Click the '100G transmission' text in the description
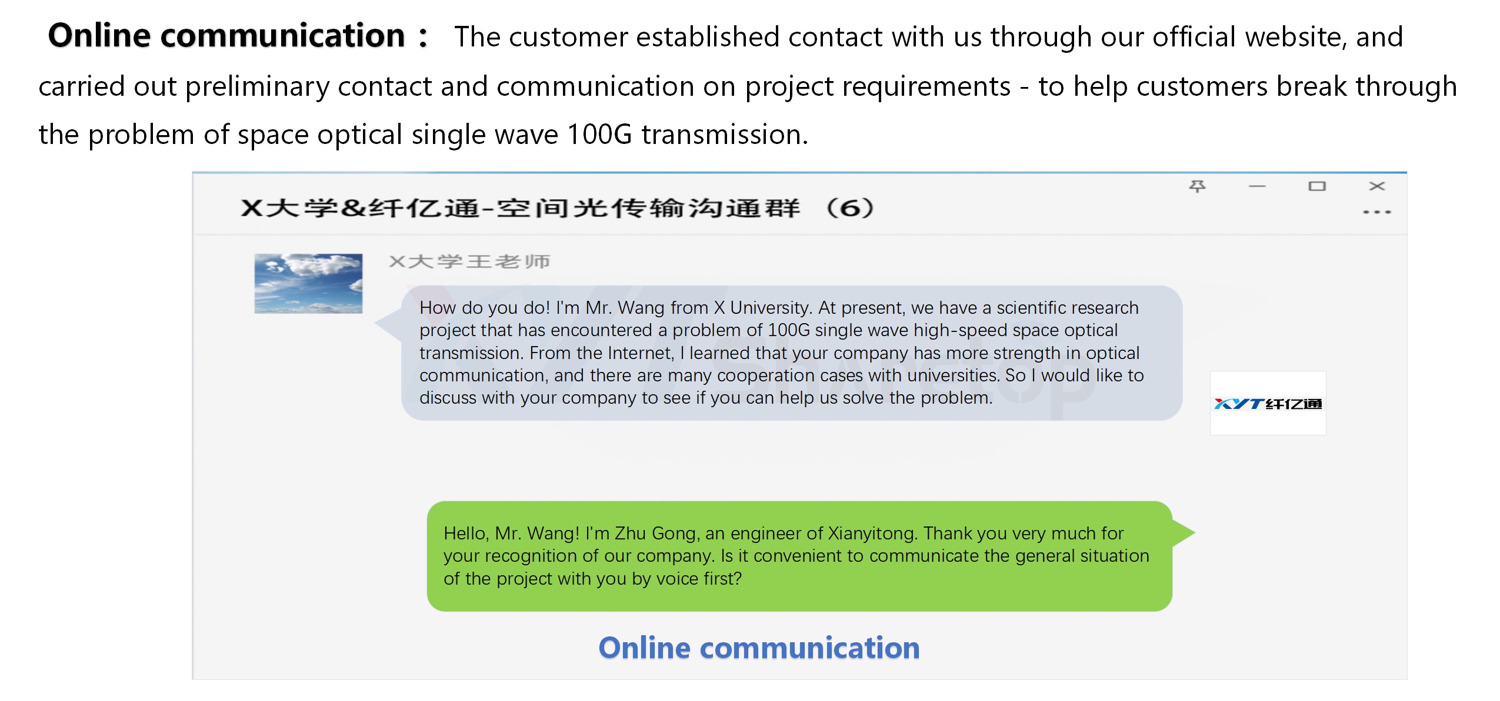The height and width of the screenshot is (701, 1500). point(687,135)
